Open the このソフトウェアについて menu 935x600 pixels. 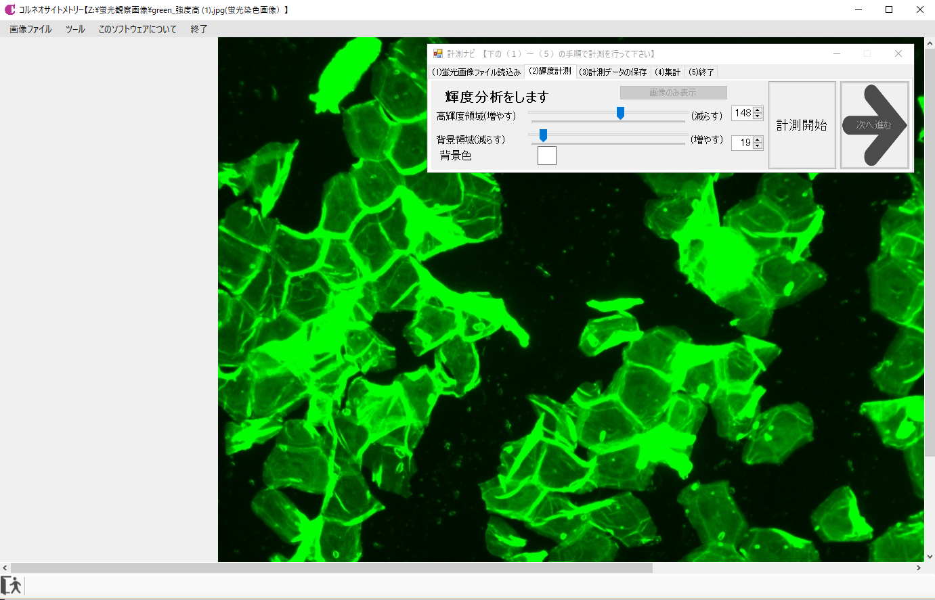[x=137, y=29]
